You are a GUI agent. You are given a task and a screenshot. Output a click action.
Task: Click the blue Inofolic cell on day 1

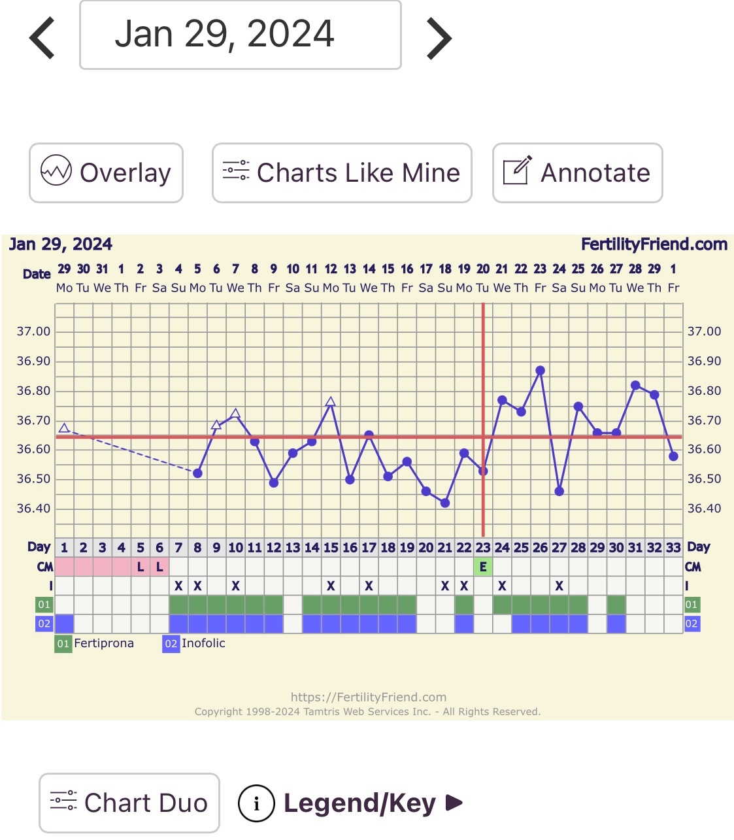pos(64,624)
